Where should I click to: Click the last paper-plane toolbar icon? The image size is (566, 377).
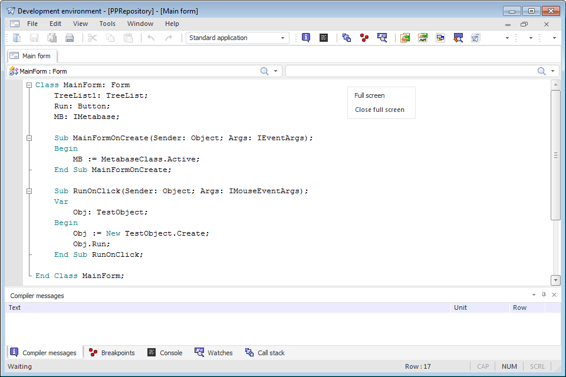(x=476, y=38)
